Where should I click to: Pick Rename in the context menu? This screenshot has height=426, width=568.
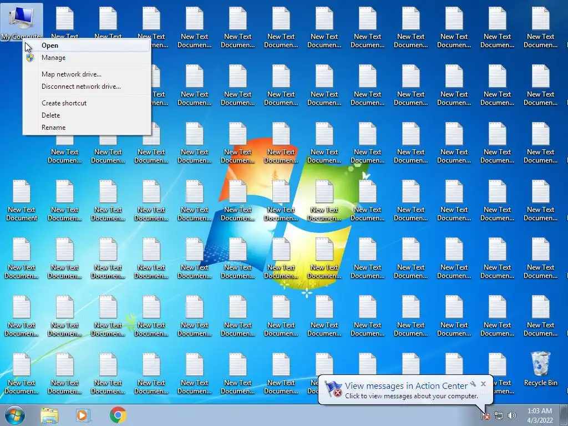(87, 128)
